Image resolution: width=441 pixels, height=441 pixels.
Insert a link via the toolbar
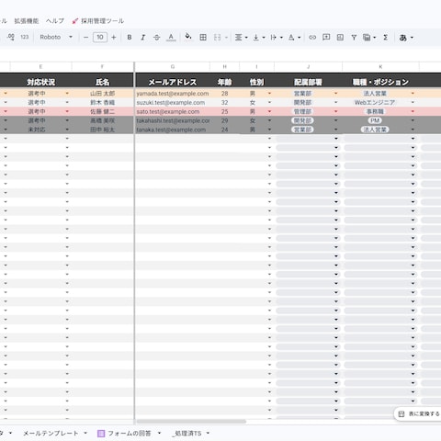pyautogui.click(x=312, y=38)
